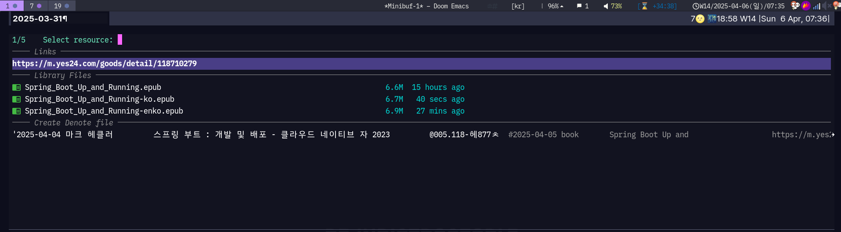Click the Dropbox icon in system tray
Image resolution: width=841 pixels, height=232 pixels.
(x=795, y=6)
